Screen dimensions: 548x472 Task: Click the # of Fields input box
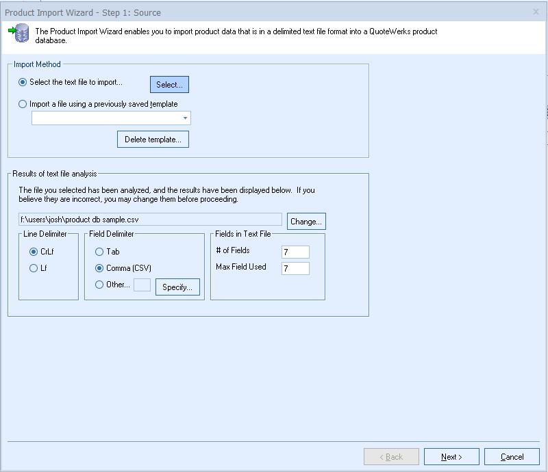[295, 252]
